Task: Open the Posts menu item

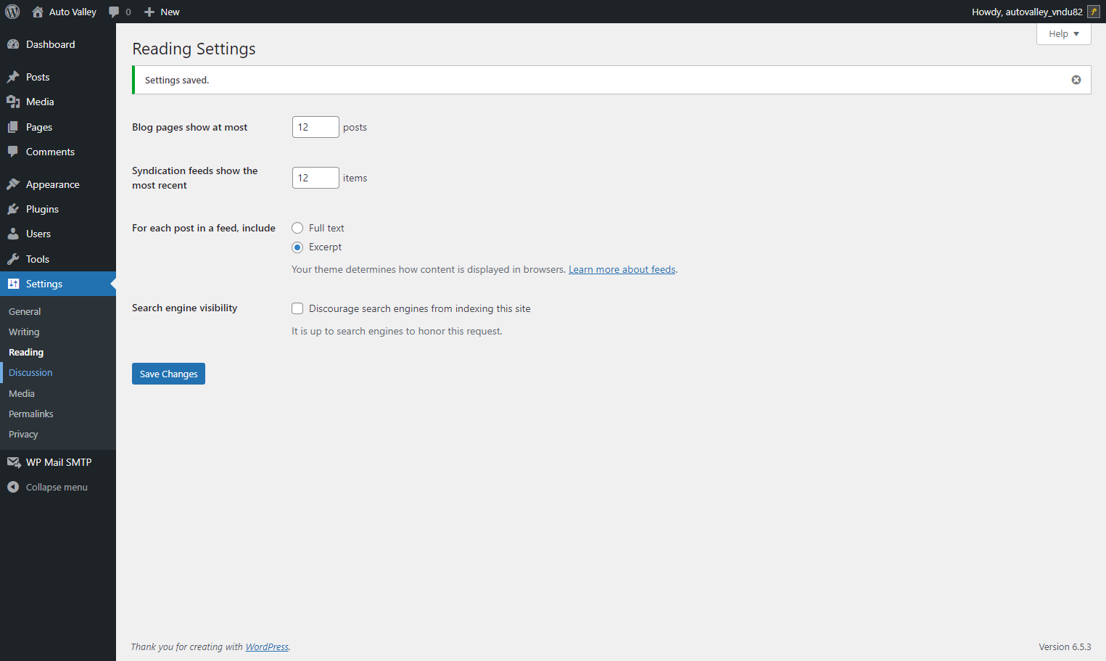Action: point(58,77)
